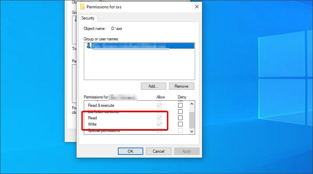Tick Deny checkbox for Read & execute

pyautogui.click(x=180, y=105)
